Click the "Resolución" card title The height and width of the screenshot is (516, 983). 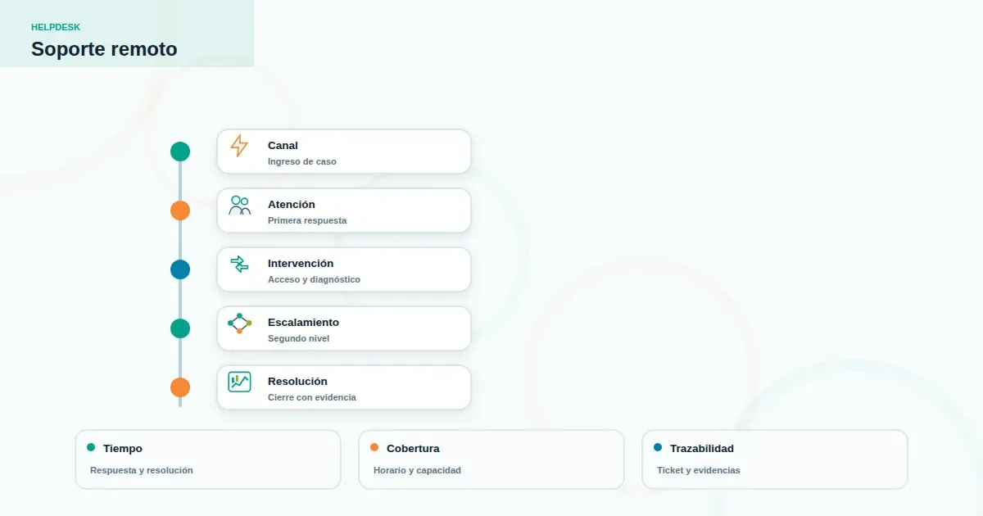(x=297, y=382)
